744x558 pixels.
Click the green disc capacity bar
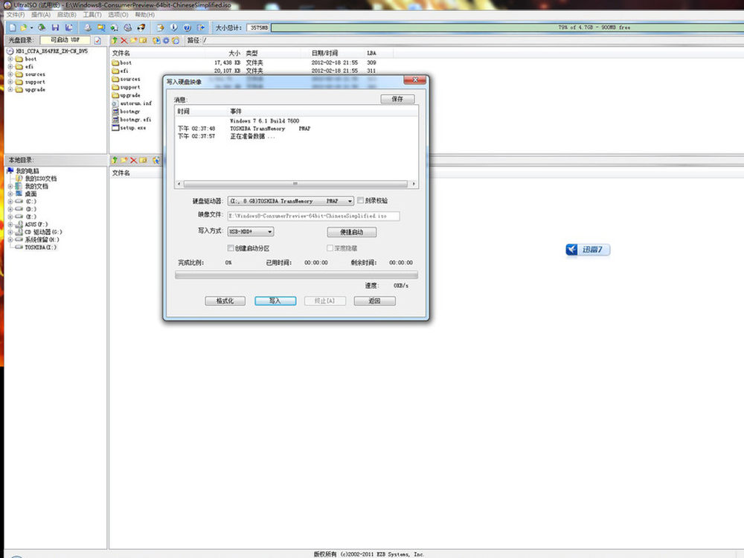pyautogui.click(x=507, y=28)
